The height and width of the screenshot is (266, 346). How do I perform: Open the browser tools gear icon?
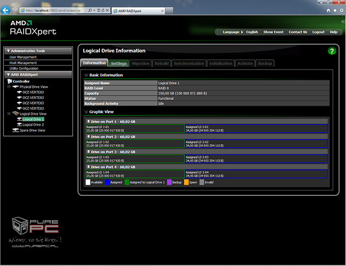click(341, 10)
